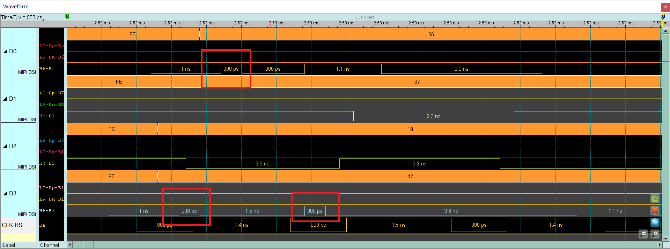
Task: Click the horizontal scrollbar right arrow
Action: coord(660,245)
